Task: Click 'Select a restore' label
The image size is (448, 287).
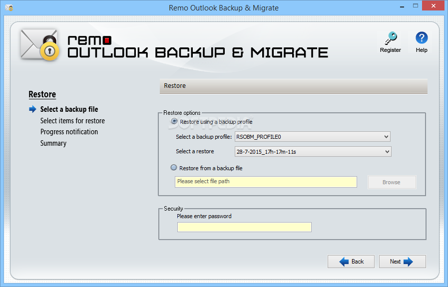Action: pyautogui.click(x=195, y=151)
